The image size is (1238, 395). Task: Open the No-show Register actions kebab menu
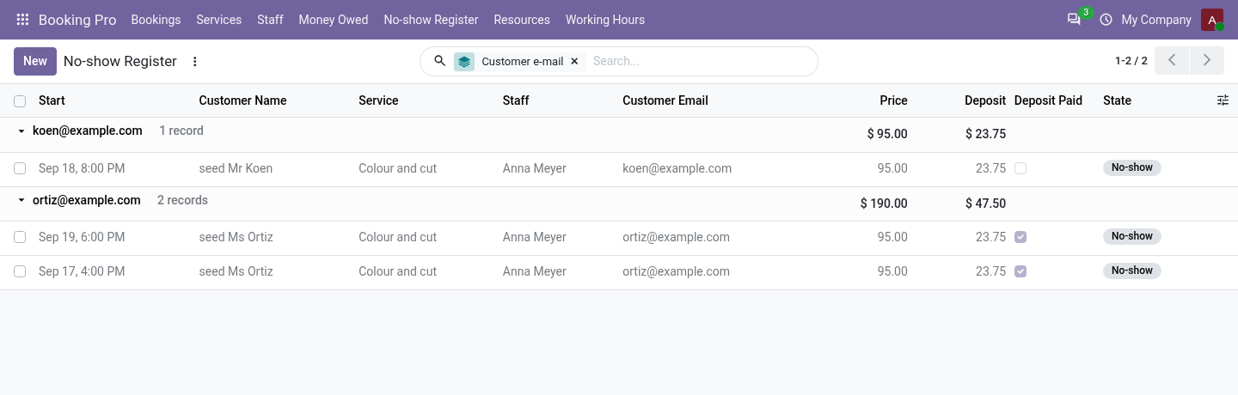[194, 61]
